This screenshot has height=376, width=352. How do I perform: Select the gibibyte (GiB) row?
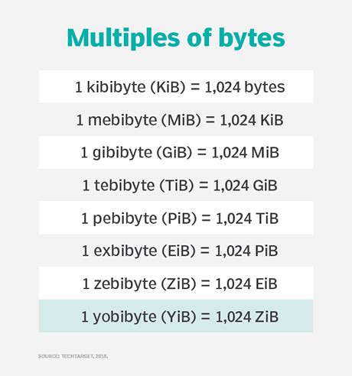coord(176,152)
